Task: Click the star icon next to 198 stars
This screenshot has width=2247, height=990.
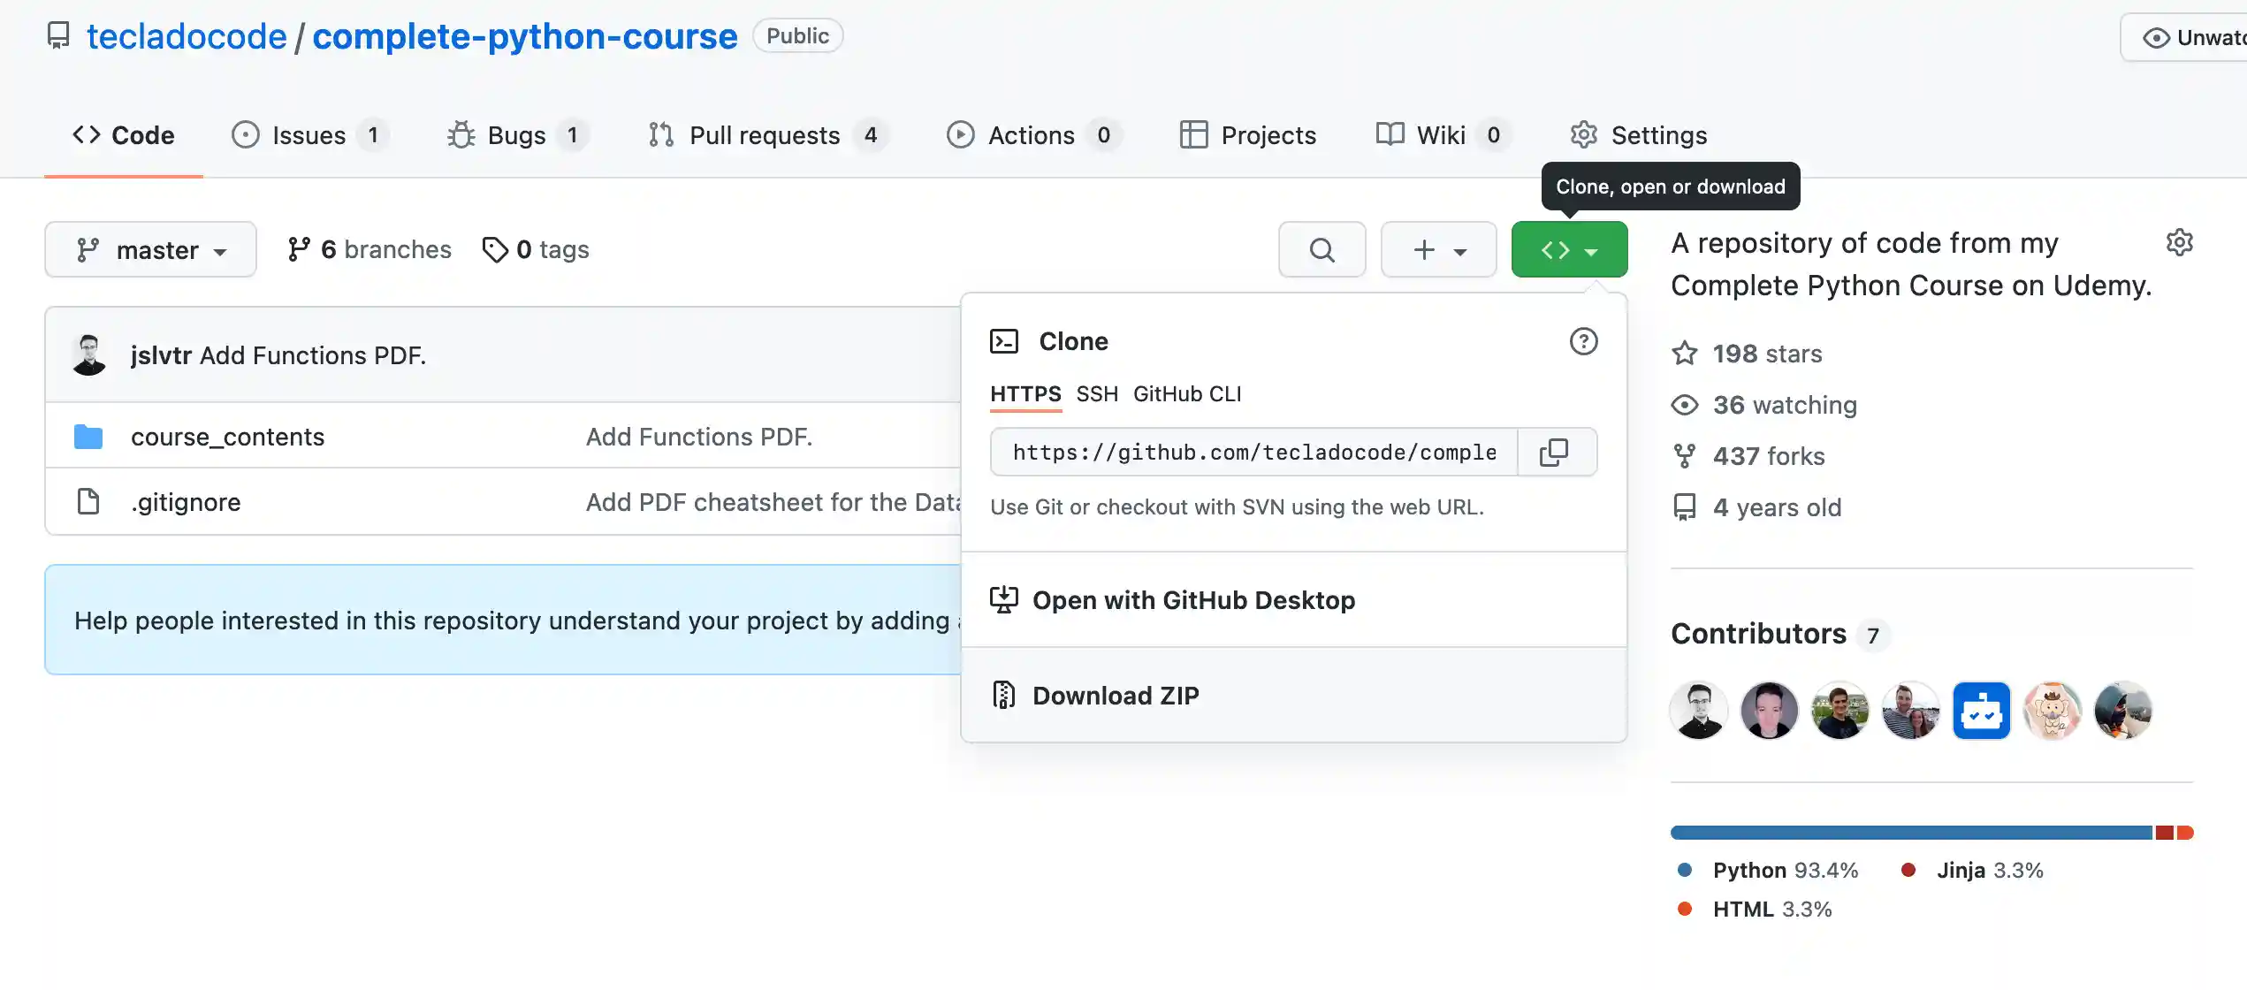Action: point(1684,353)
